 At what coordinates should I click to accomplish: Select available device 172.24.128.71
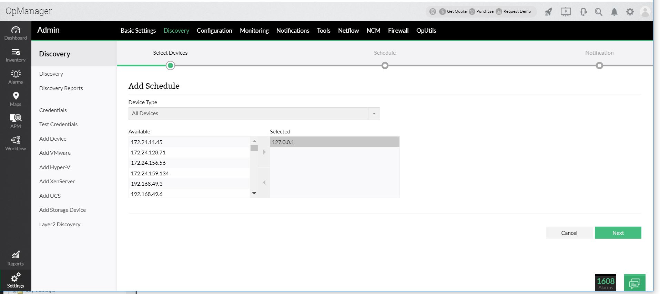click(x=189, y=152)
